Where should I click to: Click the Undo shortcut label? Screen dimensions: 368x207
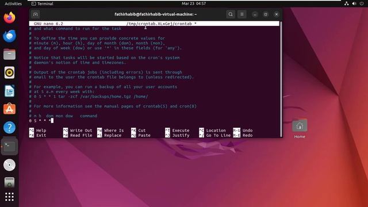click(247, 131)
